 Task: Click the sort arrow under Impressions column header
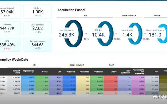tap(33, 73)
